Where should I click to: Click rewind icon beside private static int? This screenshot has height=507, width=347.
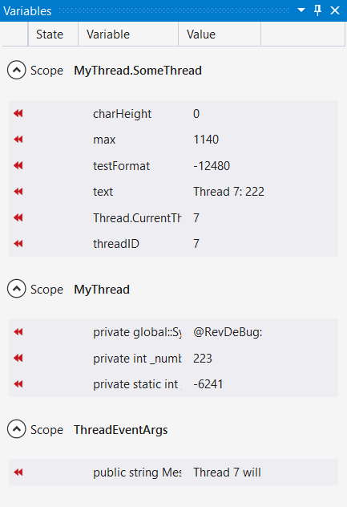[x=18, y=383]
